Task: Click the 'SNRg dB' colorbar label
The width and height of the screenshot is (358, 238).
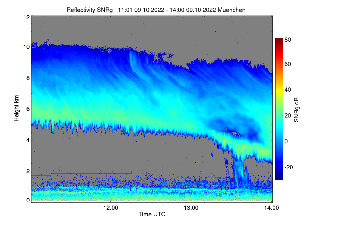Action: tap(296, 110)
